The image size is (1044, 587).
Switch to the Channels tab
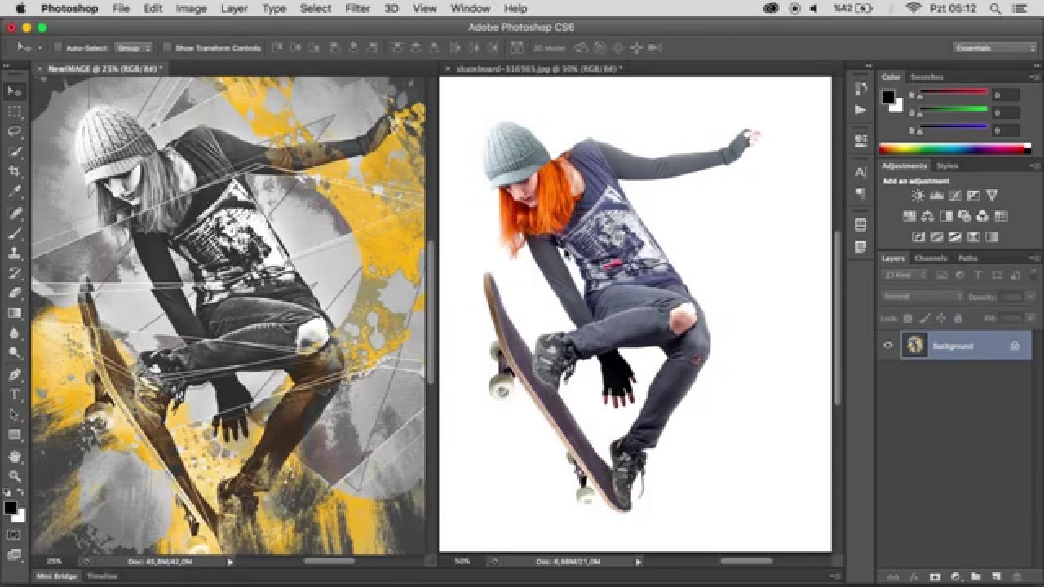click(930, 258)
